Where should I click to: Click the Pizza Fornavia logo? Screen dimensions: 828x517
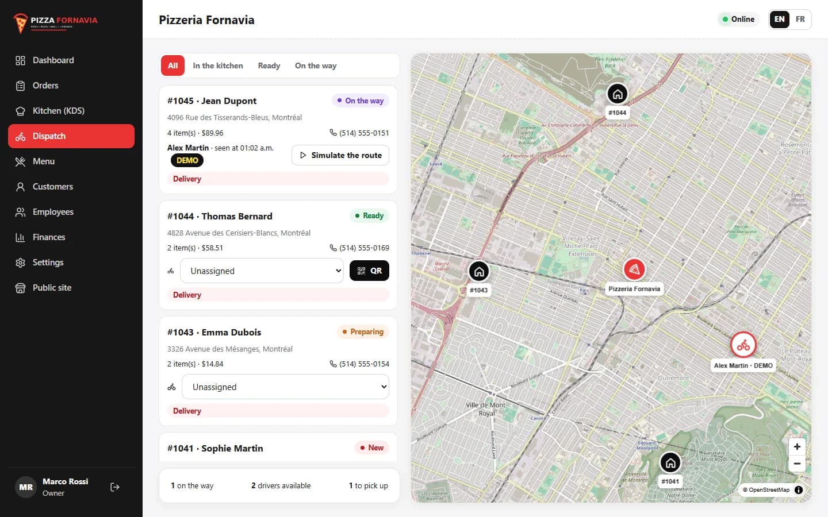pos(56,22)
